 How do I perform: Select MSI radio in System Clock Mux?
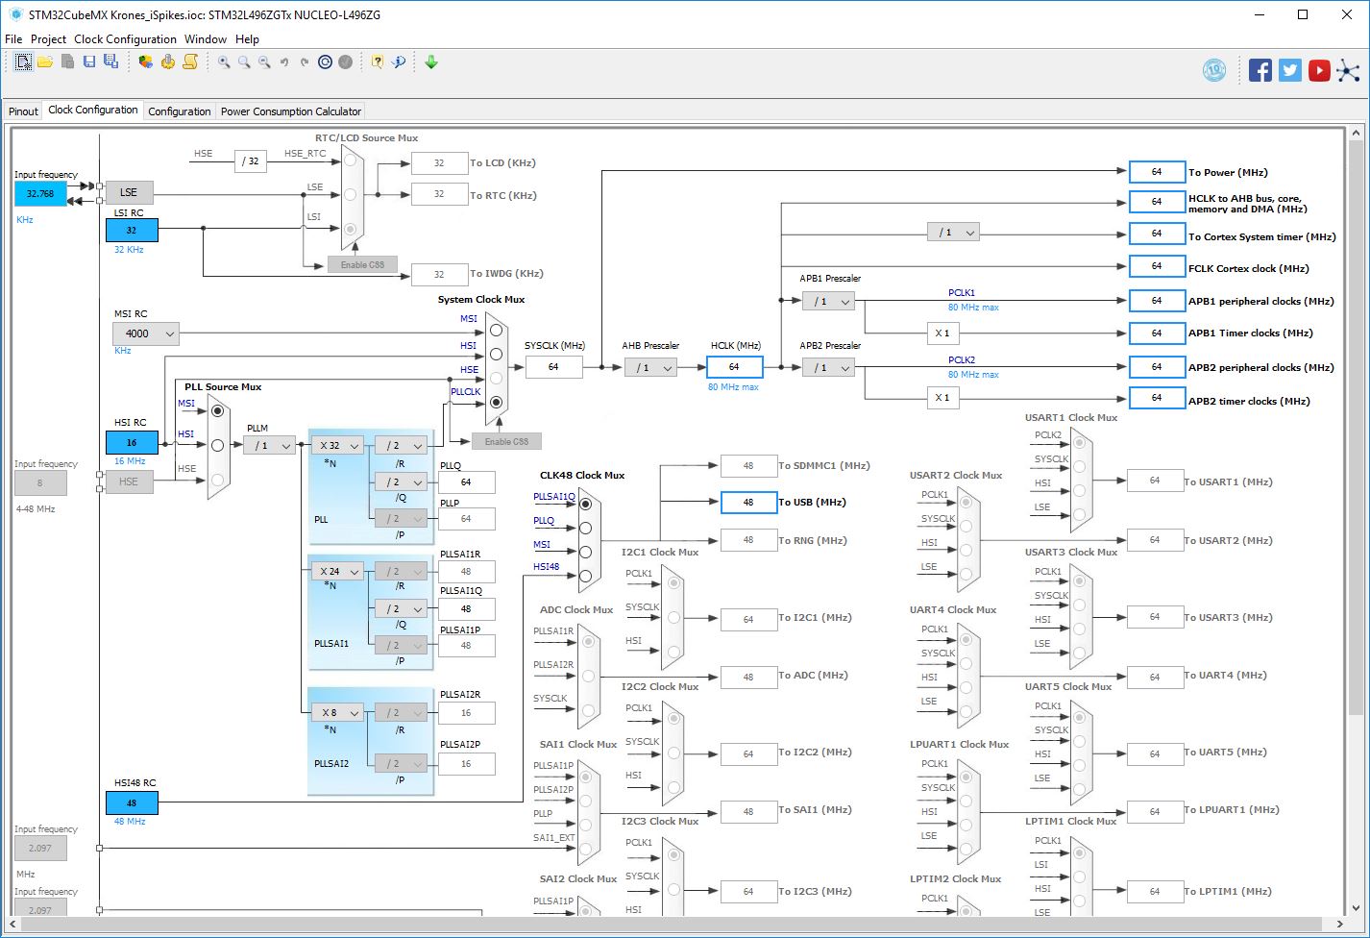pos(496,330)
